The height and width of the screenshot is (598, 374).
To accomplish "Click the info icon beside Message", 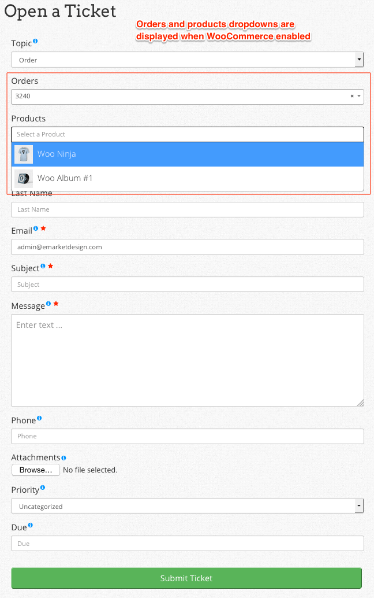I will [x=48, y=304].
